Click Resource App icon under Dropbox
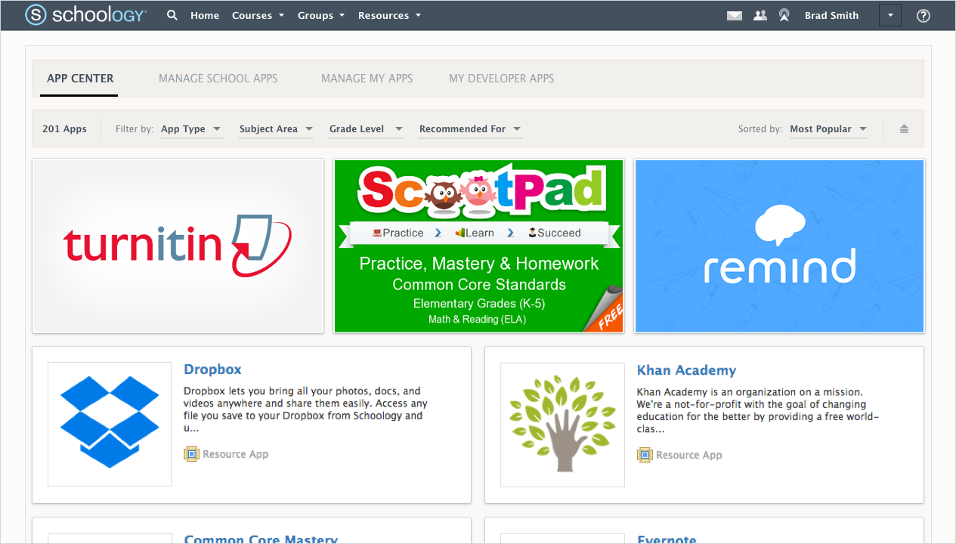Image resolution: width=956 pixels, height=544 pixels. click(x=191, y=454)
